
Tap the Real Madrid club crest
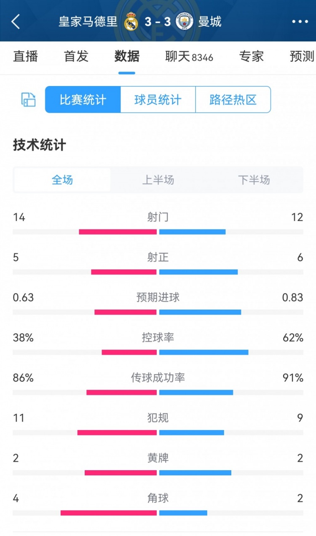coord(131,22)
